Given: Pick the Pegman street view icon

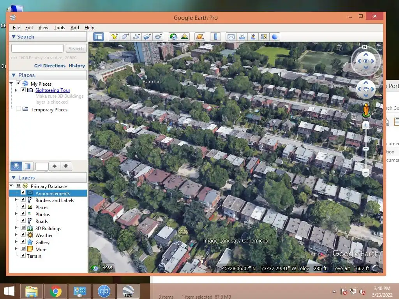Looking at the screenshot, I should pyautogui.click(x=366, y=110).
